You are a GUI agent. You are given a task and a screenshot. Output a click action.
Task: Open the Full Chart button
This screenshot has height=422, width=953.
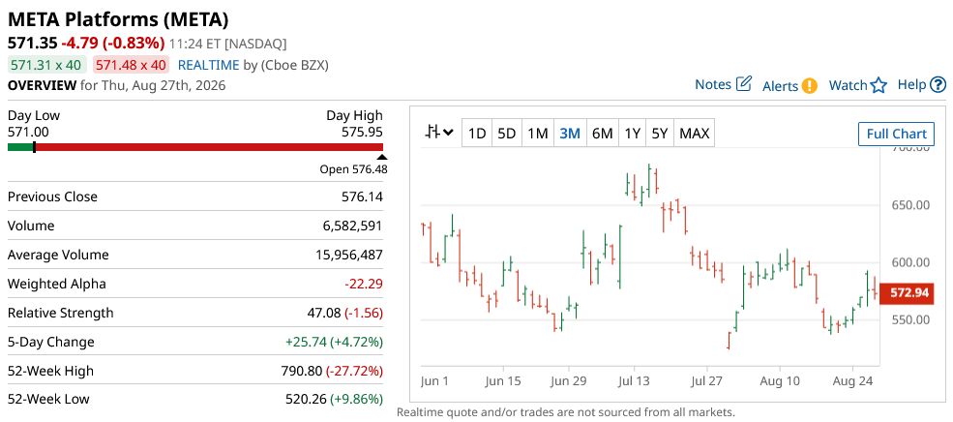click(x=896, y=134)
